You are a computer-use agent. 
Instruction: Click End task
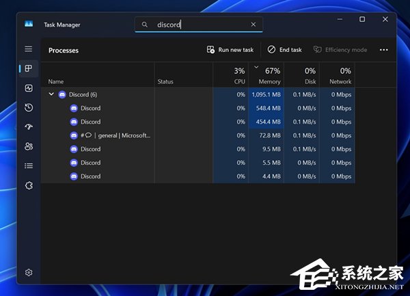pos(284,50)
